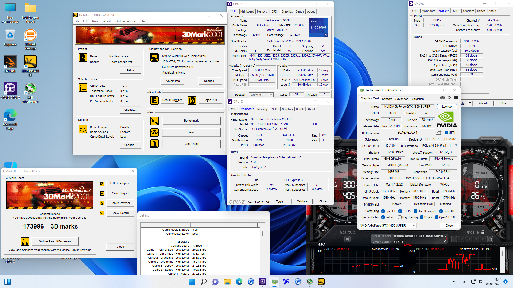Click the Online ResultBrowser button
Viewport: 513px width, 288px height.
pyautogui.click(x=55, y=242)
